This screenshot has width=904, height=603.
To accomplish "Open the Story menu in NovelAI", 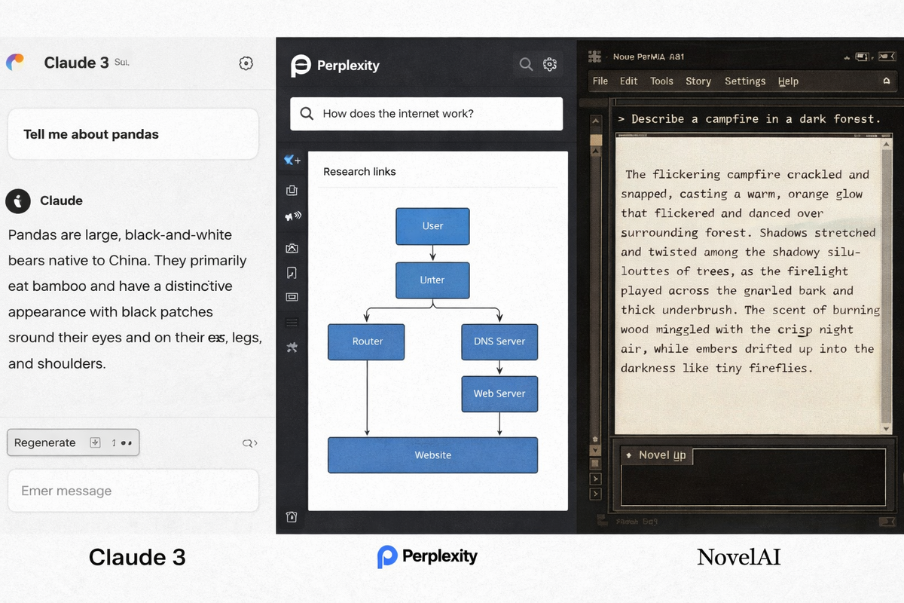I will [x=698, y=81].
